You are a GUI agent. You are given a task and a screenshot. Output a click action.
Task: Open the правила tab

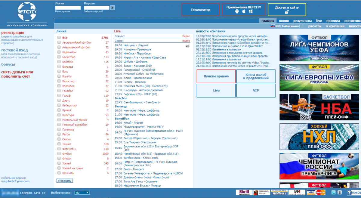click(333, 21)
